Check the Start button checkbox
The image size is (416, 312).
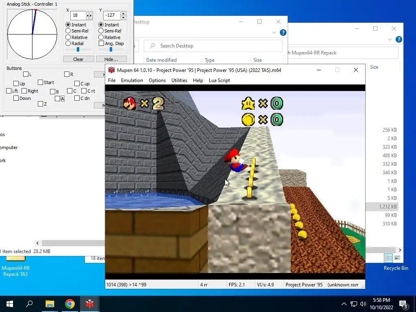40,82
